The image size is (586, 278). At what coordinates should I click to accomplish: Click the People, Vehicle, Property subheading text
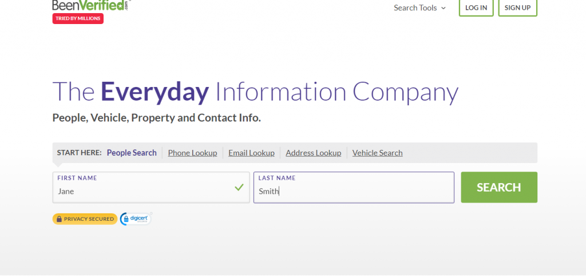click(156, 118)
